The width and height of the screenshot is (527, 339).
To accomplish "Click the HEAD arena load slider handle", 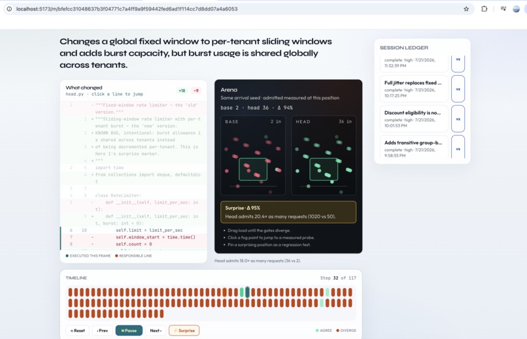I will pos(309,186).
